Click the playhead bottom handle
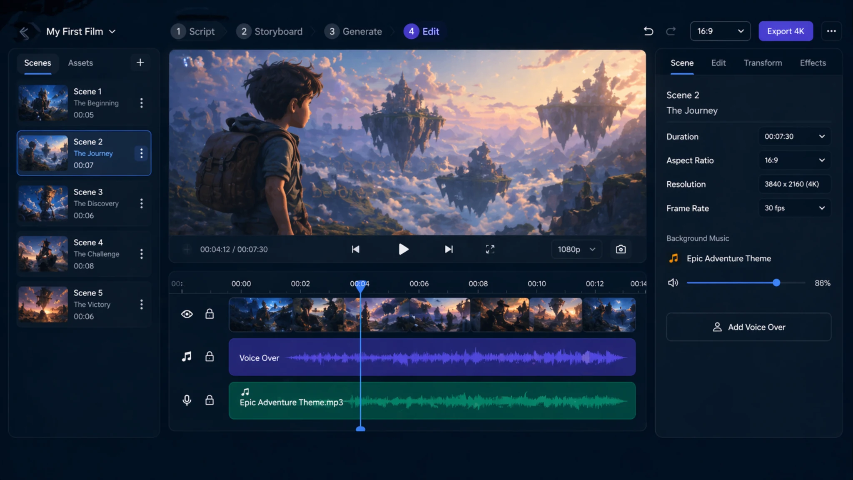 361,429
